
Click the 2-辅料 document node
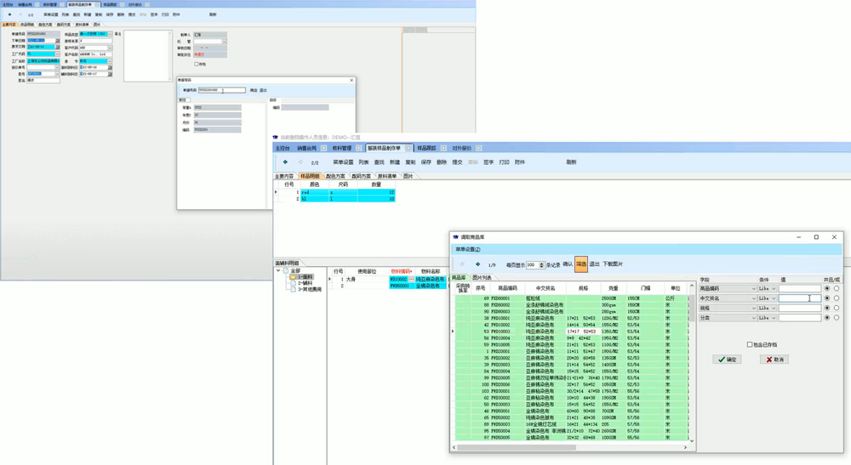pos(302,283)
